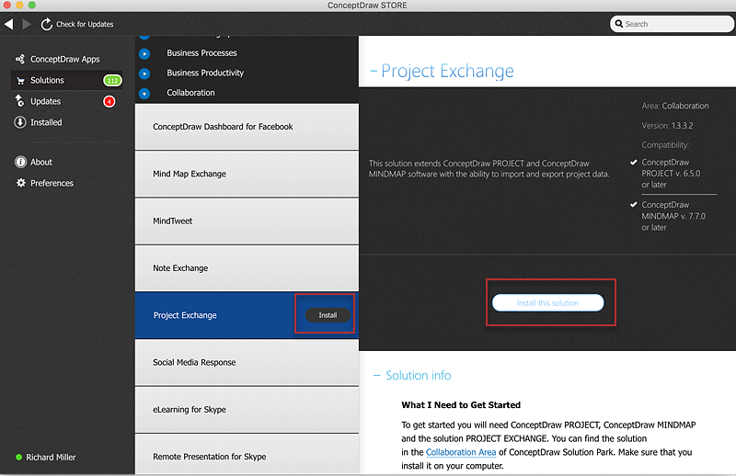
Task: Collapse the Project Exchange header
Action: point(374,71)
